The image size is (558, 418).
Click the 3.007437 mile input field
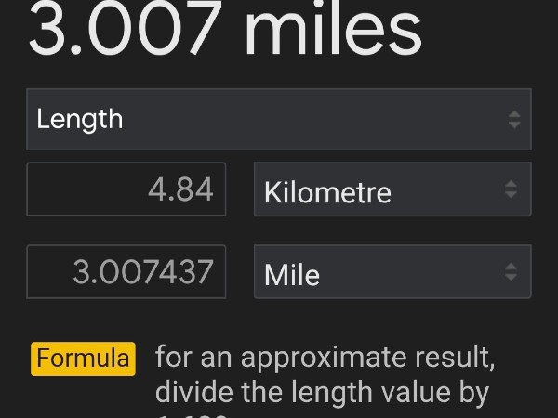[126, 272]
